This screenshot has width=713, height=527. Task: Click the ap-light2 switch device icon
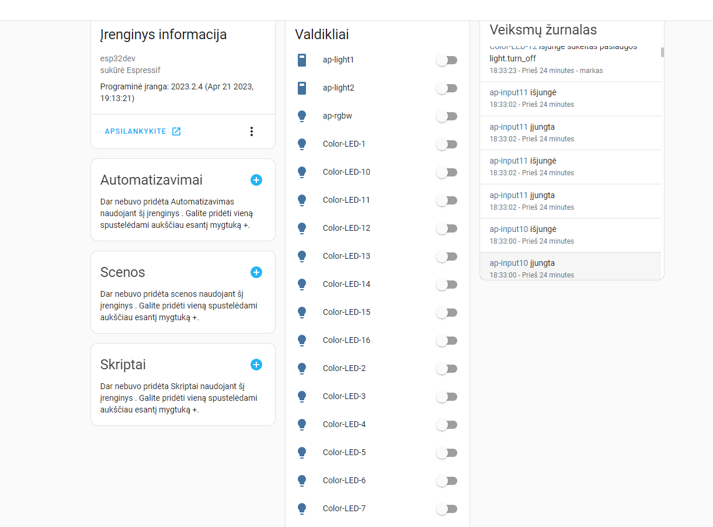302,88
